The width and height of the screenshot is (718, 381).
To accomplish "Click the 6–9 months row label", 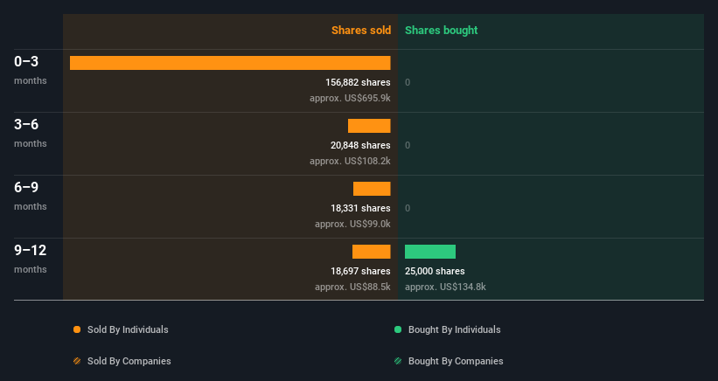I will click(31, 195).
